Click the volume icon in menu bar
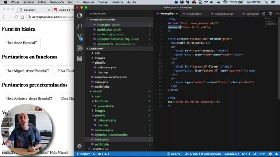Viewport: 280px width, 157px height. [212, 2]
